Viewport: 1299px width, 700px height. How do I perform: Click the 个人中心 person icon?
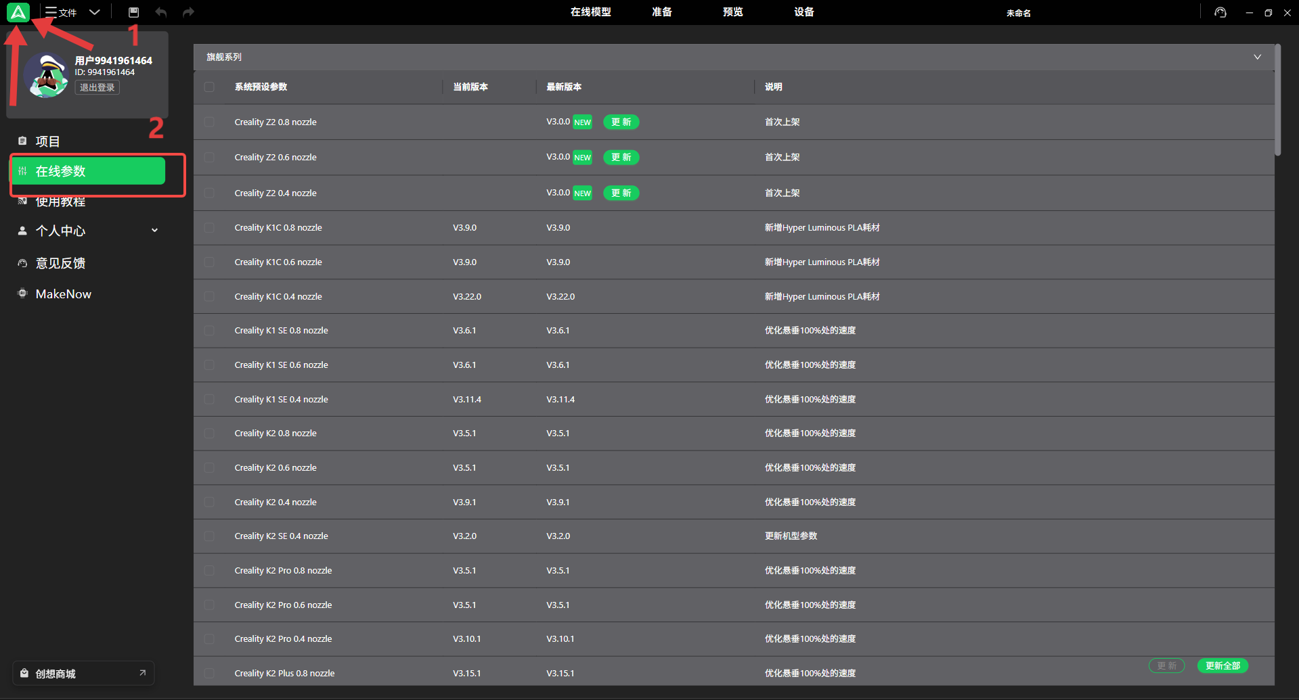(x=22, y=231)
